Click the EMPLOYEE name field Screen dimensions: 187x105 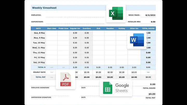point(75,15)
